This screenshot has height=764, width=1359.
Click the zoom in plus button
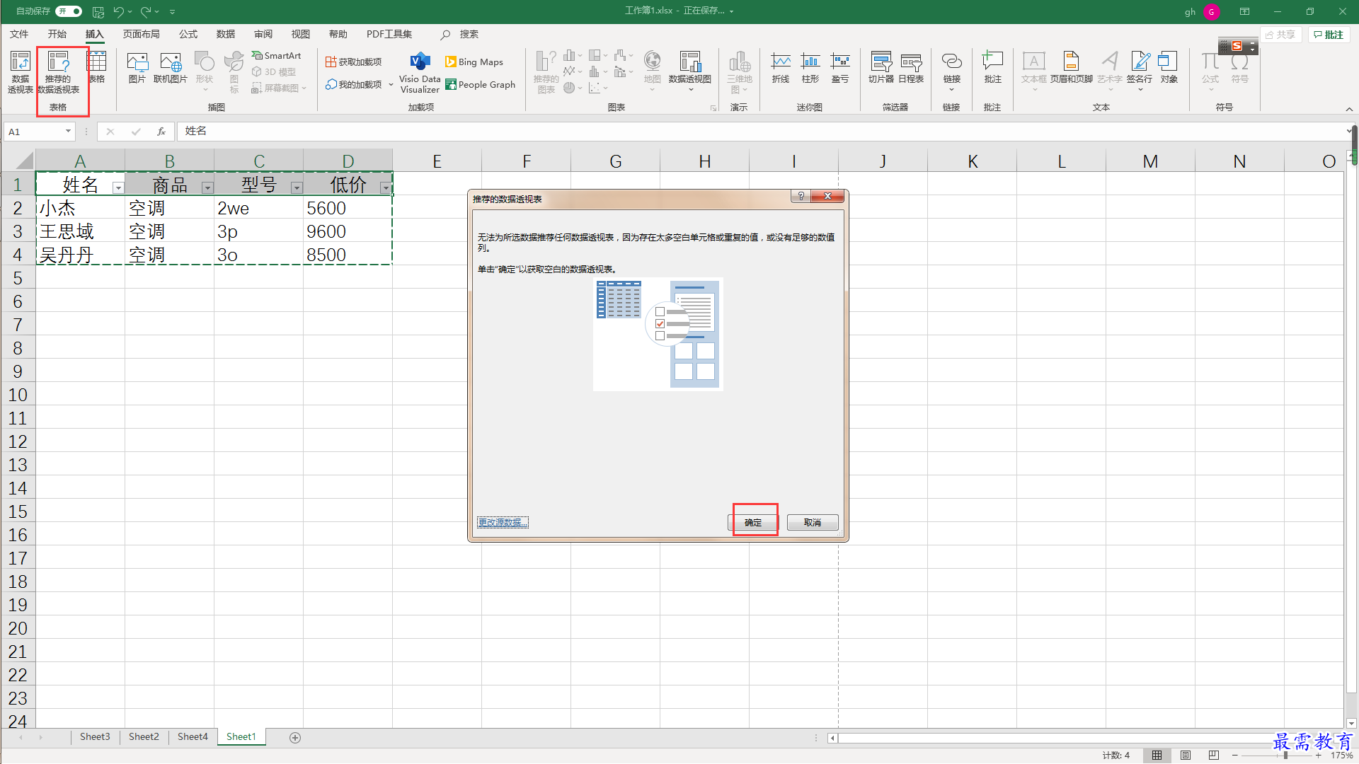click(1318, 756)
